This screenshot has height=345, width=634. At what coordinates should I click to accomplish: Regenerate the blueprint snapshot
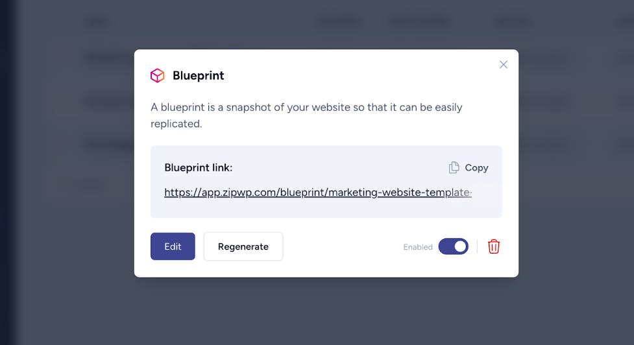243,246
